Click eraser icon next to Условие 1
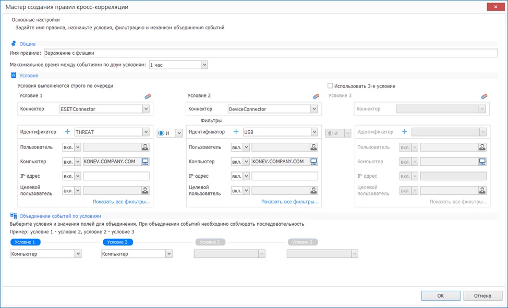Screen dimensions: 508x308 pyautogui.click(x=147, y=96)
